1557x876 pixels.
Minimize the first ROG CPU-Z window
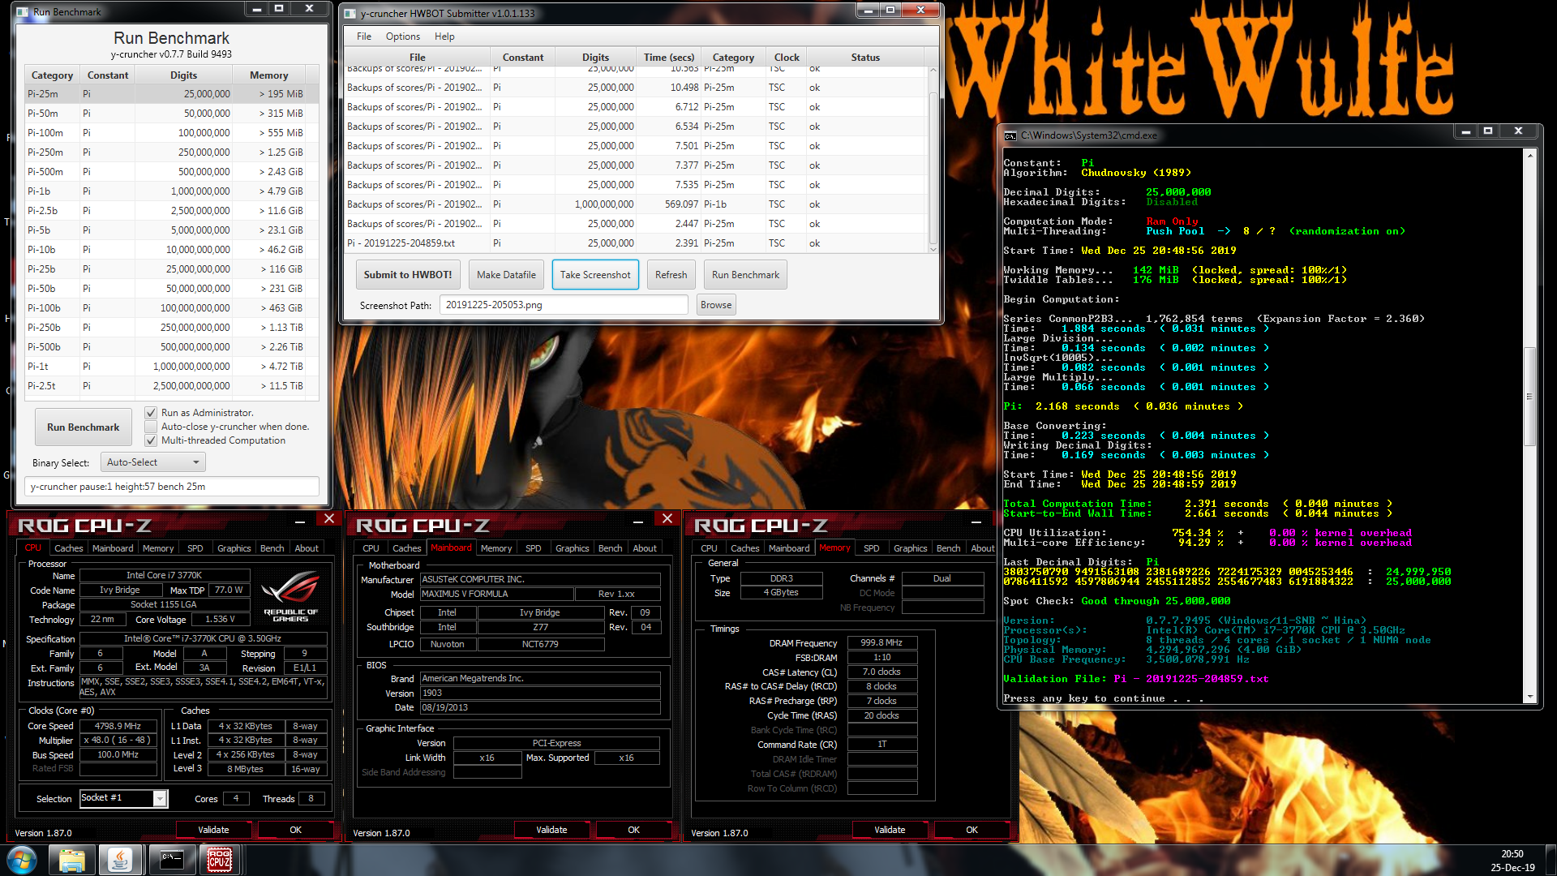point(300,521)
